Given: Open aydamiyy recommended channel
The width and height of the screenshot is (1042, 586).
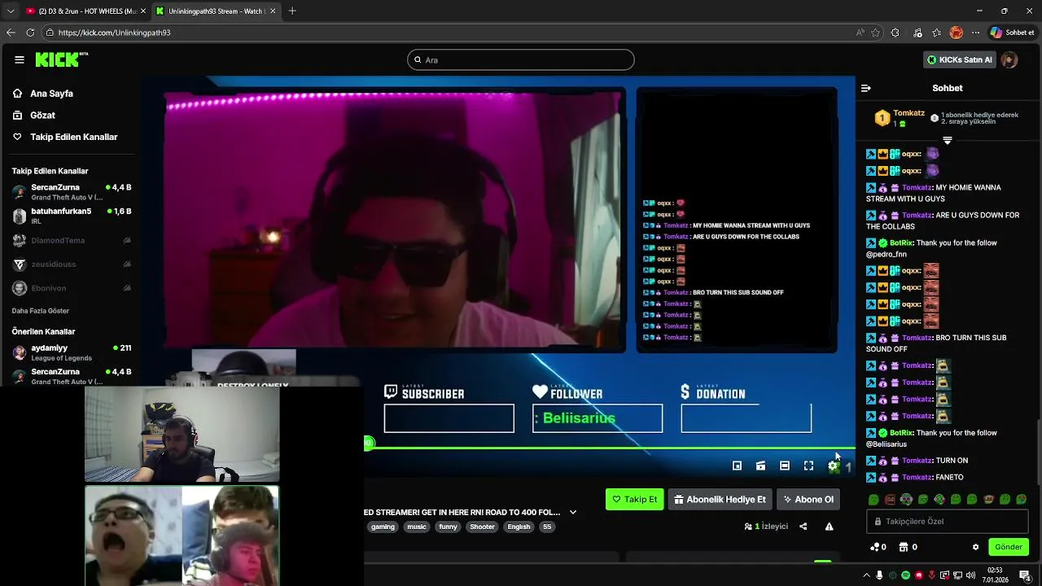Looking at the screenshot, I should coord(72,352).
